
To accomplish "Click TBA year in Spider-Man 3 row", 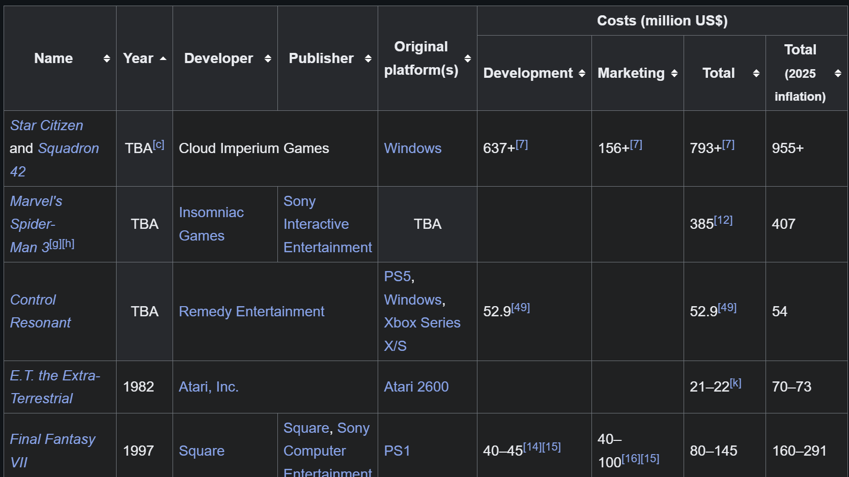I will pyautogui.click(x=145, y=224).
